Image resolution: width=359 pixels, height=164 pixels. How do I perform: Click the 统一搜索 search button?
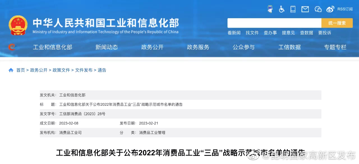337,23
